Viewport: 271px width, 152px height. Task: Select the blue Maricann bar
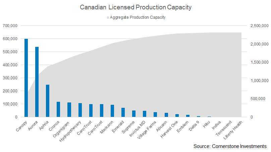(112, 111)
